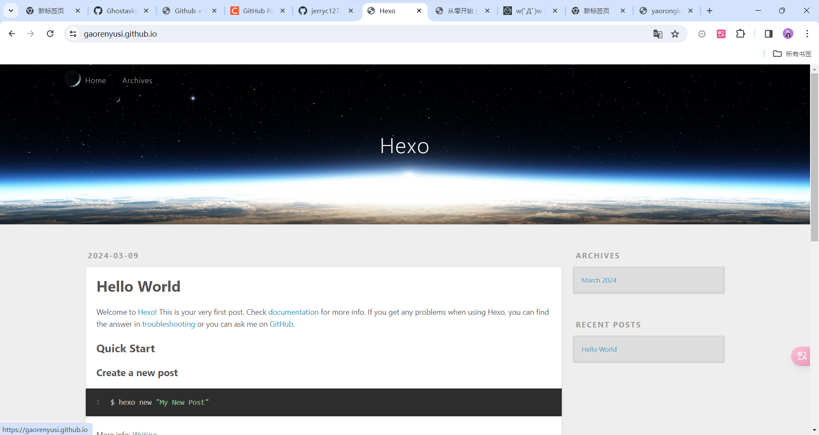The height and width of the screenshot is (435, 819).
Task: View site information icon in address bar
Action: tap(73, 34)
